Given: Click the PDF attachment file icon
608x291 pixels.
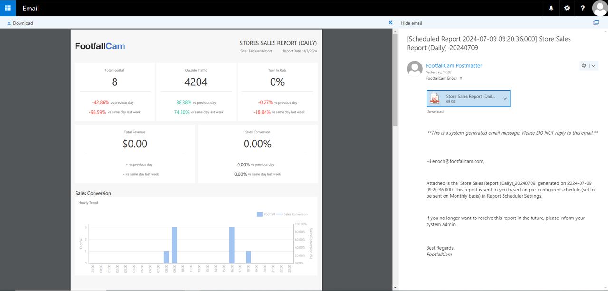Looking at the screenshot, I should pos(435,99).
